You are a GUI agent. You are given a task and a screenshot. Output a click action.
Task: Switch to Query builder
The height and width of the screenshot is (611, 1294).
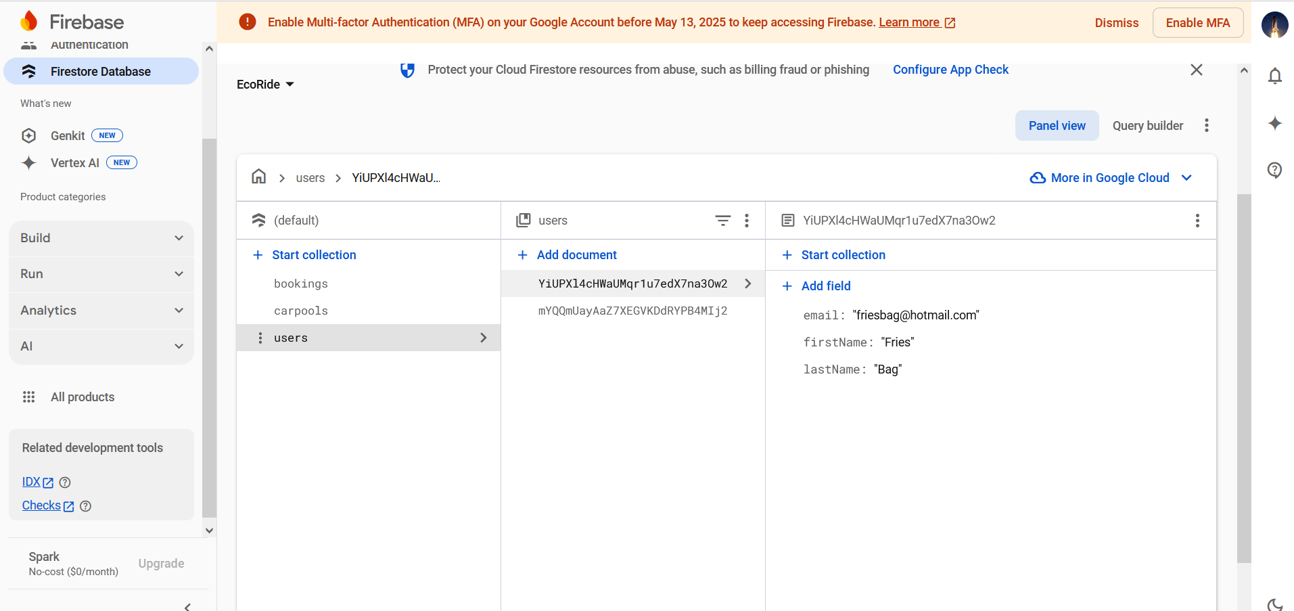(1148, 126)
